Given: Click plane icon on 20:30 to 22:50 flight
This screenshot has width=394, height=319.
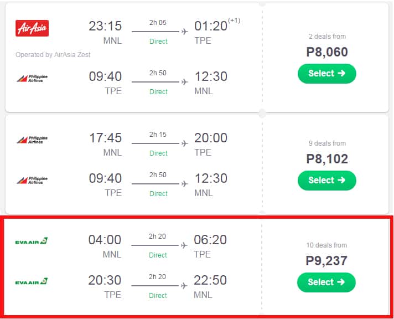Looking at the screenshot, I should coord(184,286).
